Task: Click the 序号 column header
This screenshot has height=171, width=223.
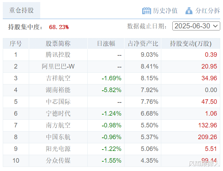Action: 16,43
